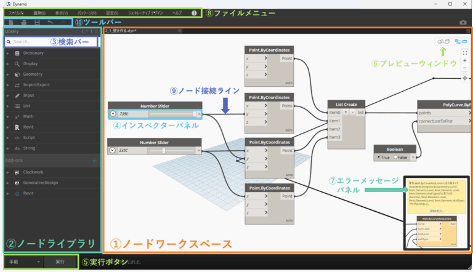The image size is (473, 272).
Task: Click the 実行 run button
Action: pyautogui.click(x=60, y=262)
